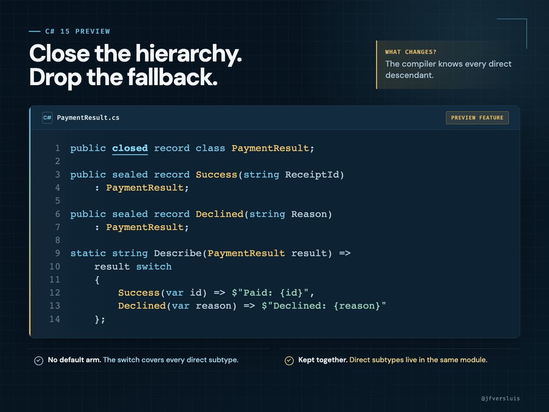Click the C# file icon beside PaymentResult.cs
Screen dimensions: 549x412
pos(47,118)
